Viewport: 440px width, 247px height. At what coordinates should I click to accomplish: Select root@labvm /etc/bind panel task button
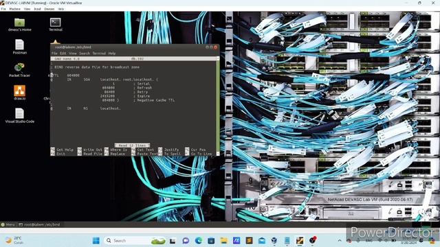pyautogui.click(x=39, y=224)
